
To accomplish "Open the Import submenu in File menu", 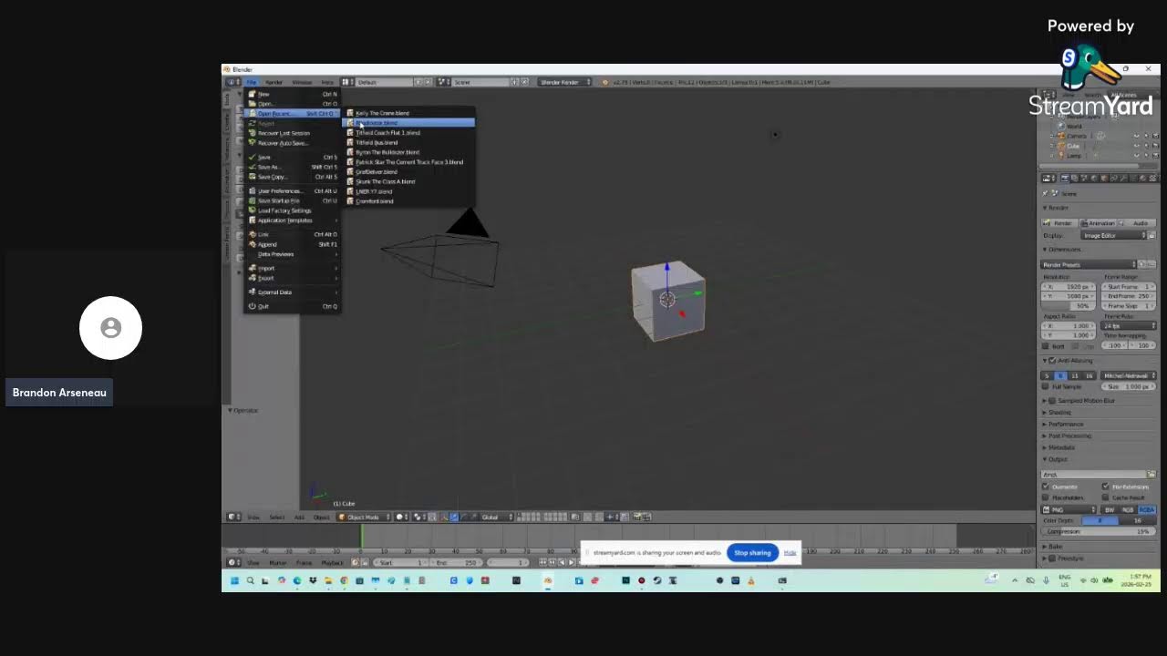I will (x=292, y=268).
